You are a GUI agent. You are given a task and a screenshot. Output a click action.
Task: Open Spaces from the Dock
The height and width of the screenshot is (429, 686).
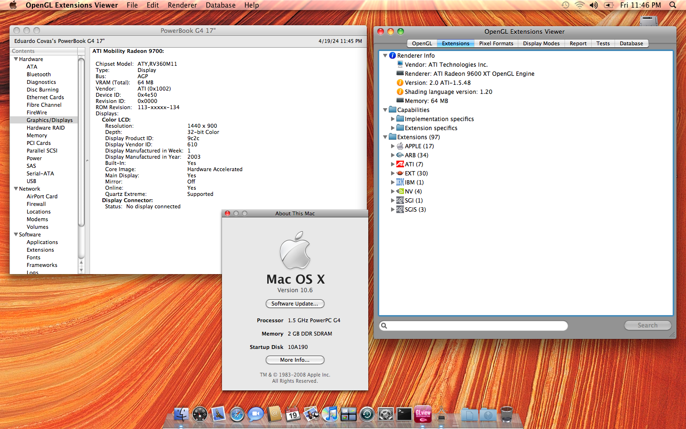coord(348,414)
